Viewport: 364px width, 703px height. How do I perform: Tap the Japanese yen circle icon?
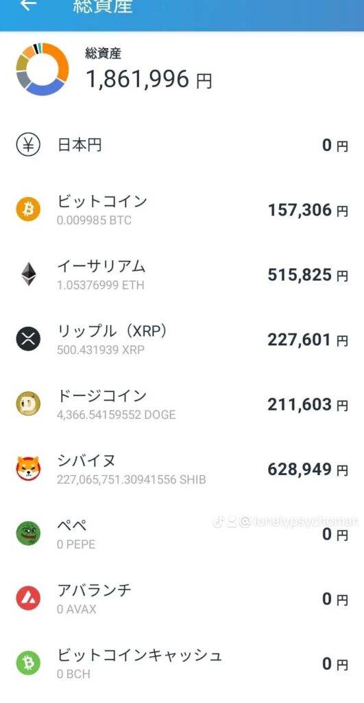28,146
